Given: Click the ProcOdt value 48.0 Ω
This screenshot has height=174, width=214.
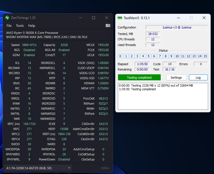Looking at the screenshot, I should 103,98.
